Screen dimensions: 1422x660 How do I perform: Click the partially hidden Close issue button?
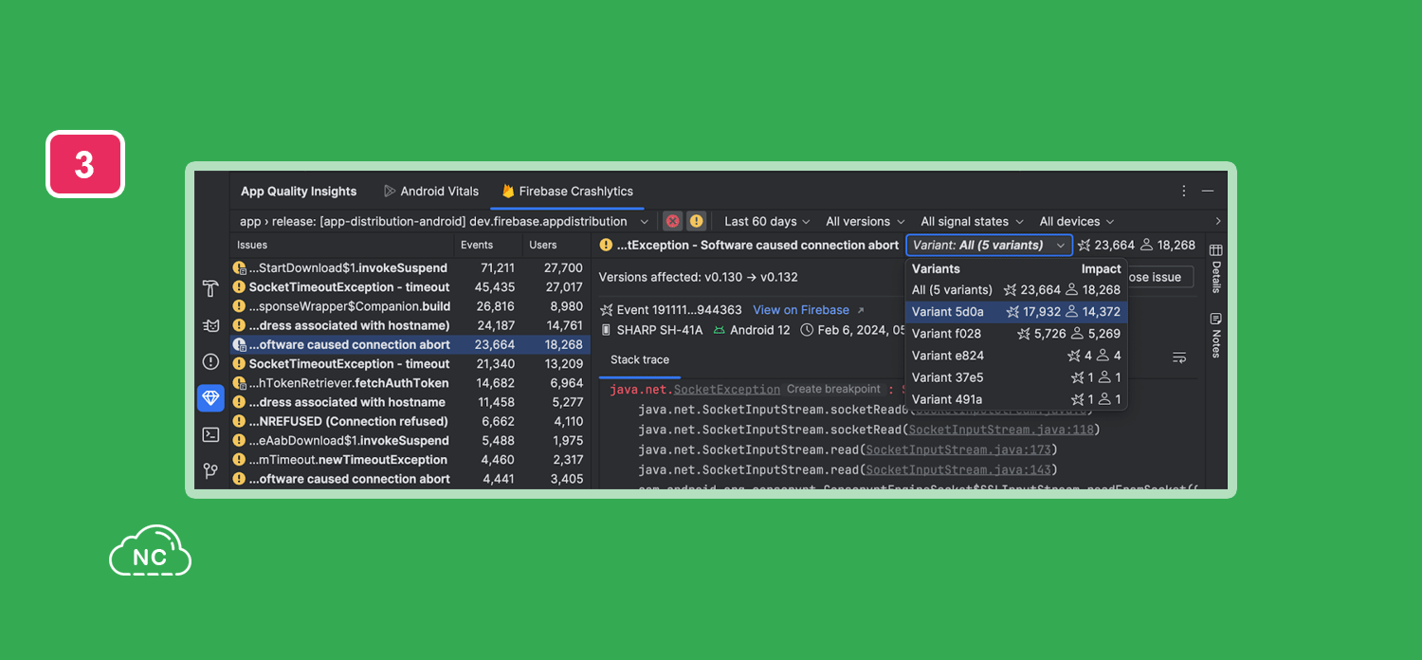[1160, 277]
